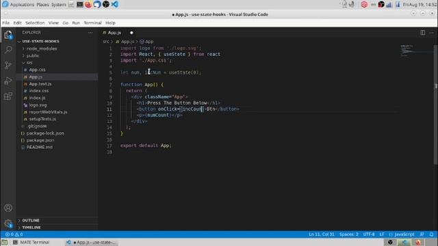Launch Visual Studio Code from top panel
This screenshot has width=438, height=246.
pos(115,5)
